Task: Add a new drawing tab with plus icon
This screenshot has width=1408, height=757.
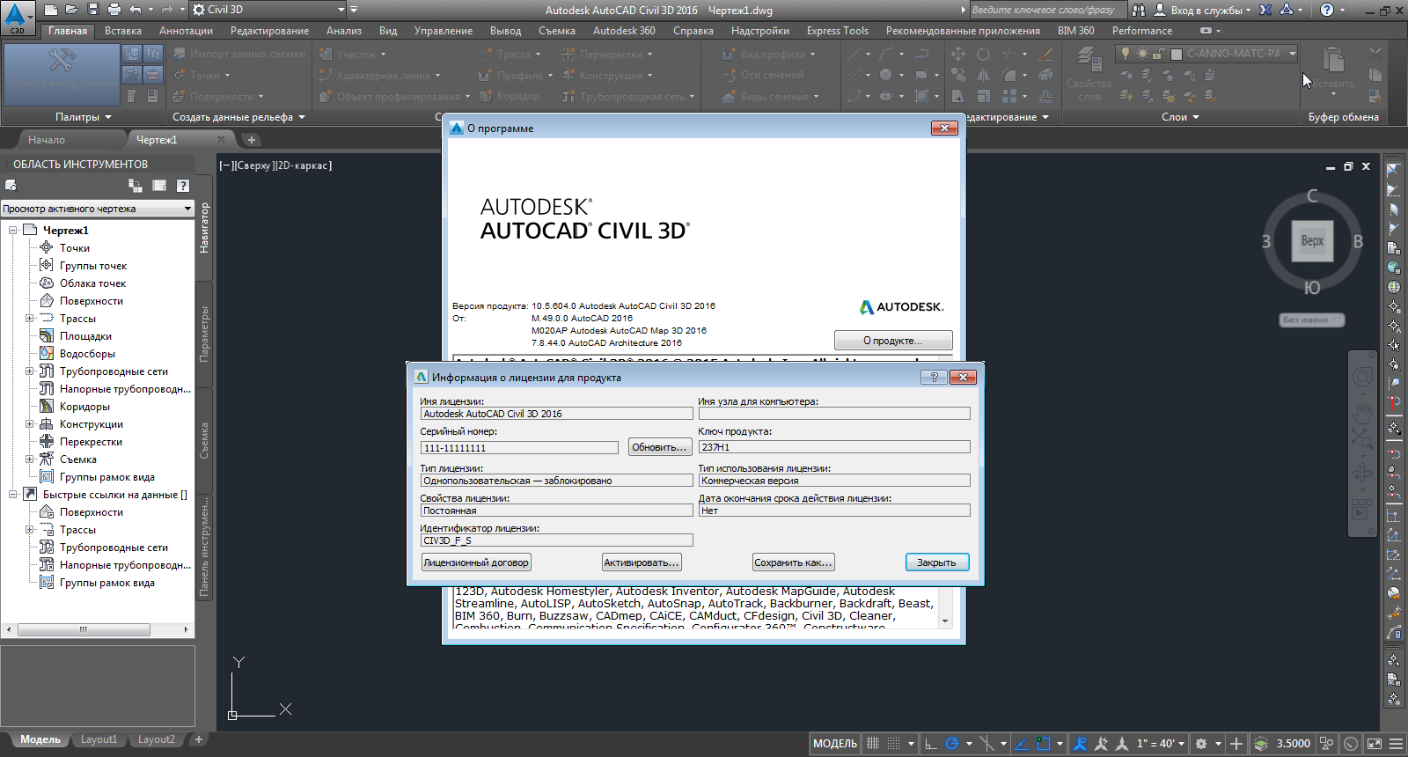Action: tap(251, 139)
